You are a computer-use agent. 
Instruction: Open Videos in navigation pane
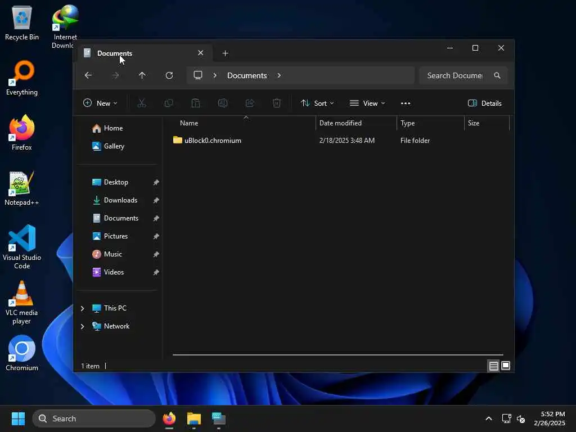(x=114, y=272)
